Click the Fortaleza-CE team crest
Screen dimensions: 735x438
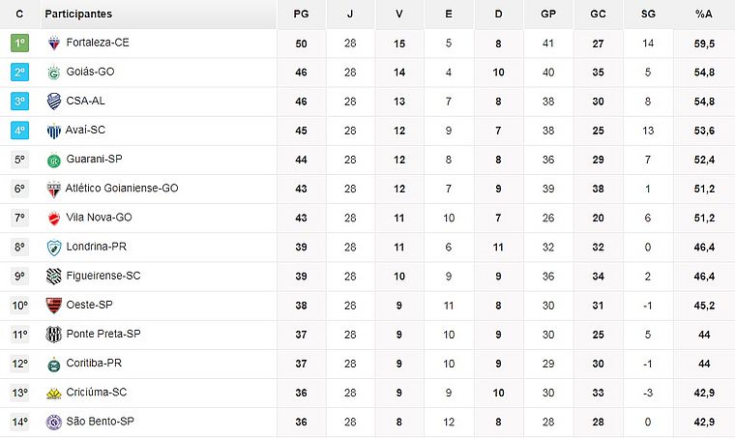pos(54,44)
